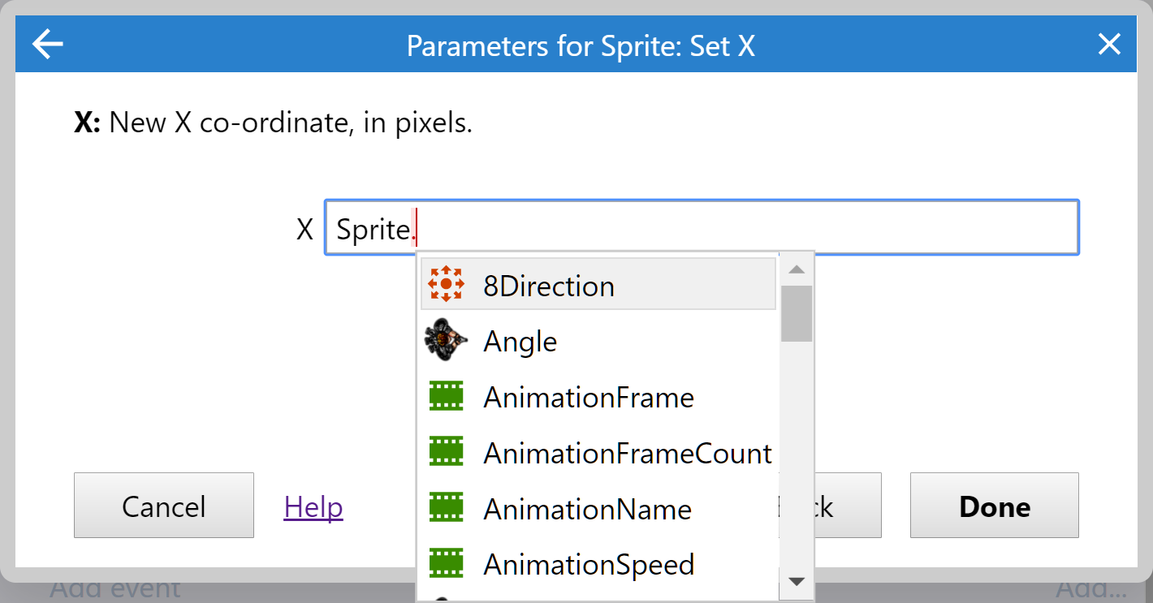Click the icon next to AnimationFrameCount

(x=446, y=452)
